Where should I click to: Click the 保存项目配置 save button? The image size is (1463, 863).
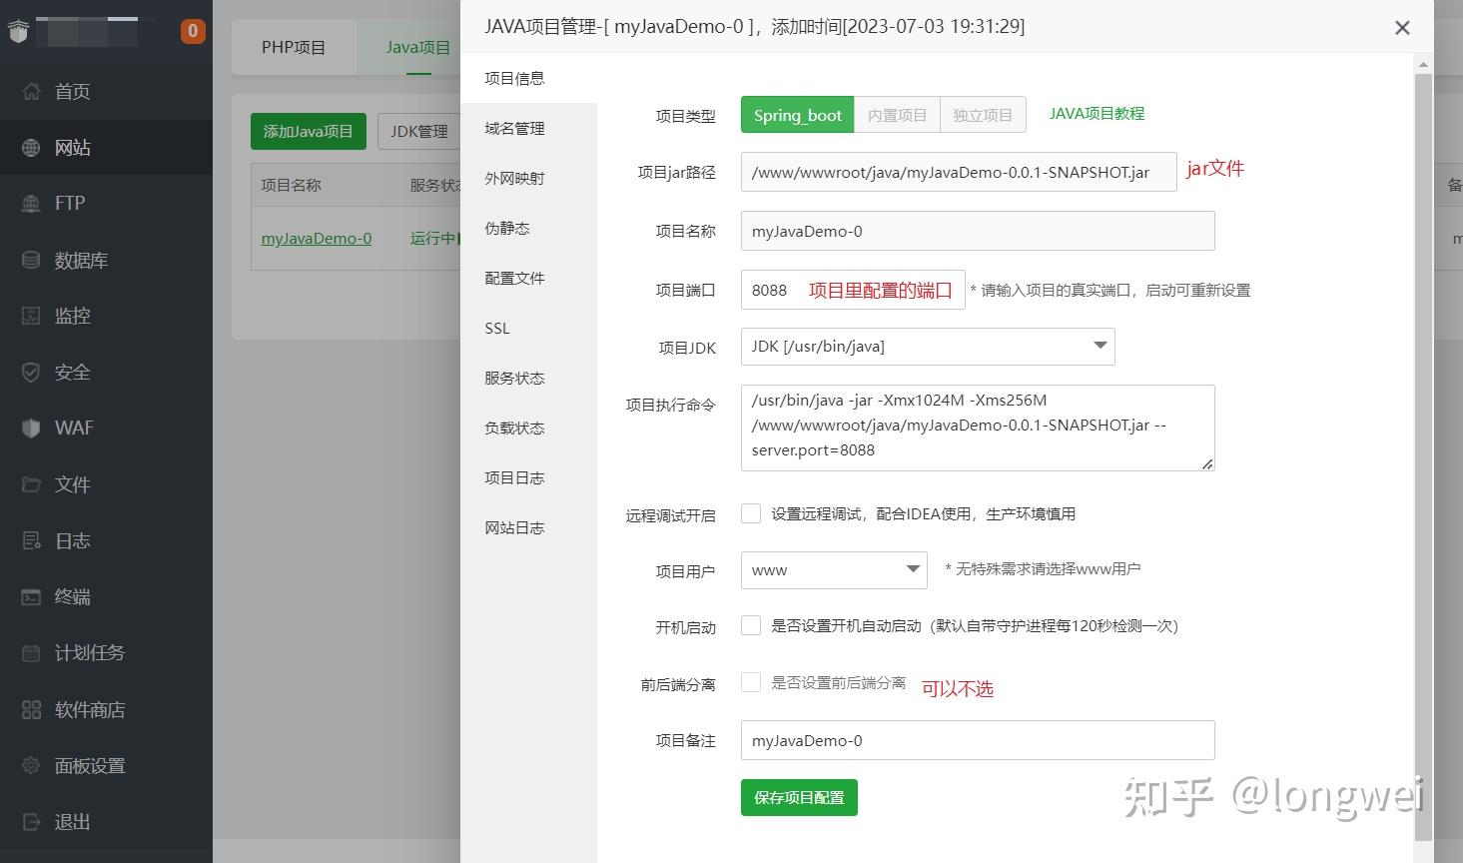(798, 797)
